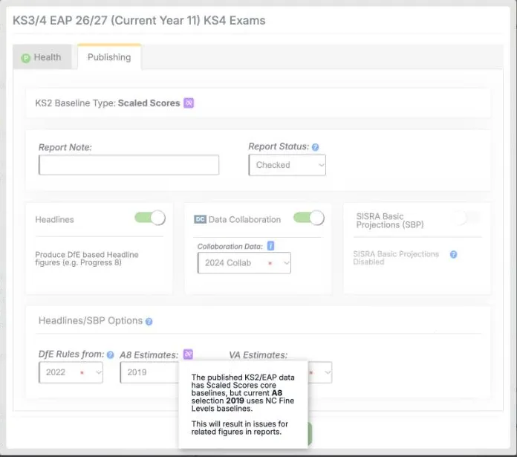
Task: Click the 'SISRA Basic Projections Disabled' text
Action: 396,258
